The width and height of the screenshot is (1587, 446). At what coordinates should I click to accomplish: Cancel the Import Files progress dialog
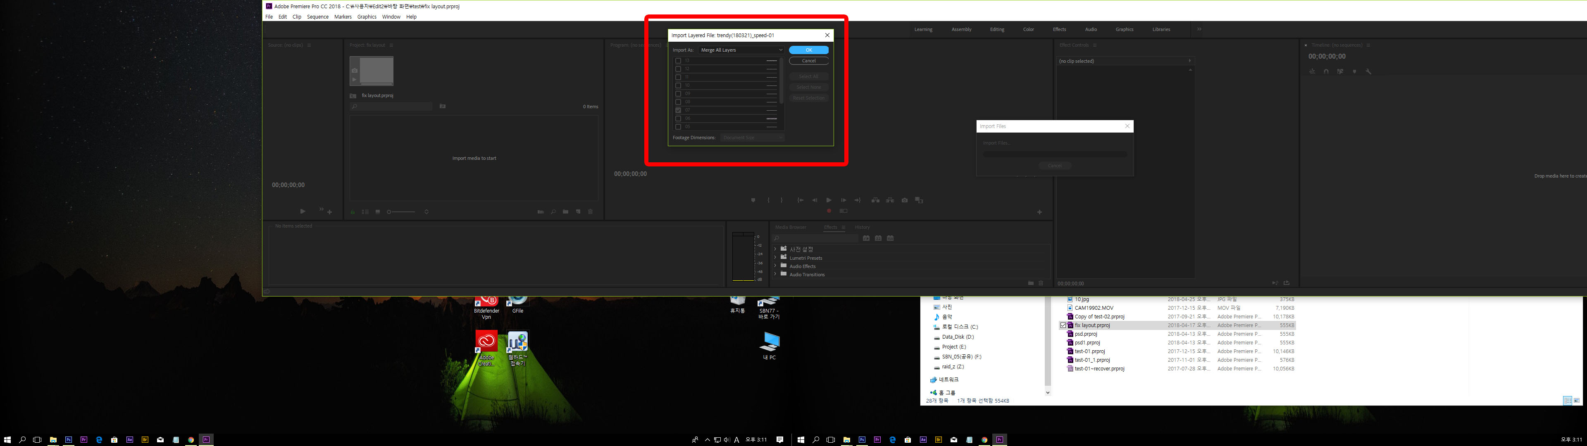coord(1054,166)
